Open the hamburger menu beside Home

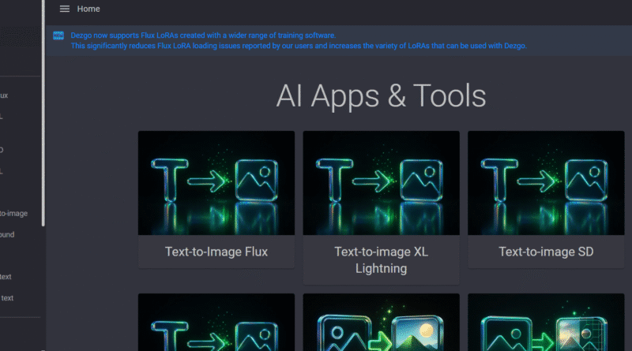click(x=65, y=9)
